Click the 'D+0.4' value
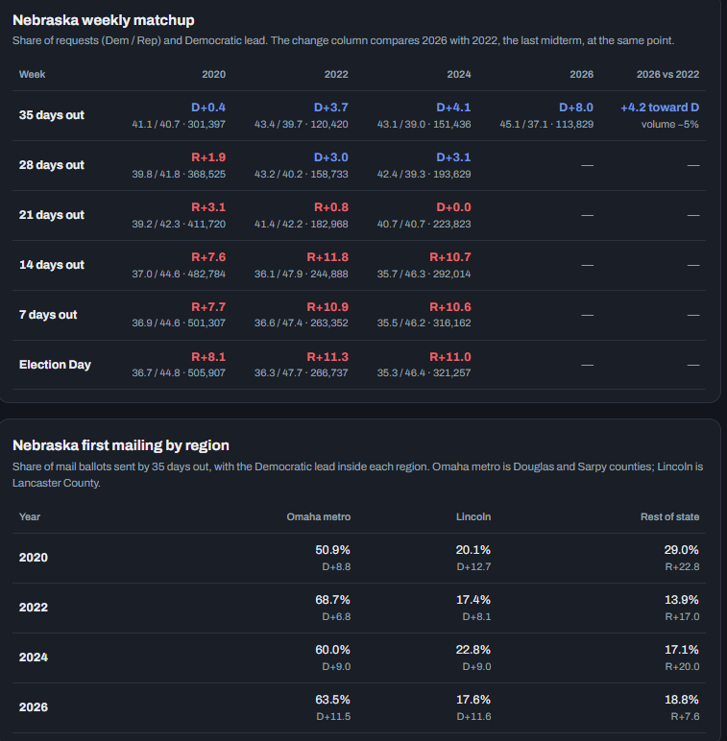727x741 pixels. point(208,108)
